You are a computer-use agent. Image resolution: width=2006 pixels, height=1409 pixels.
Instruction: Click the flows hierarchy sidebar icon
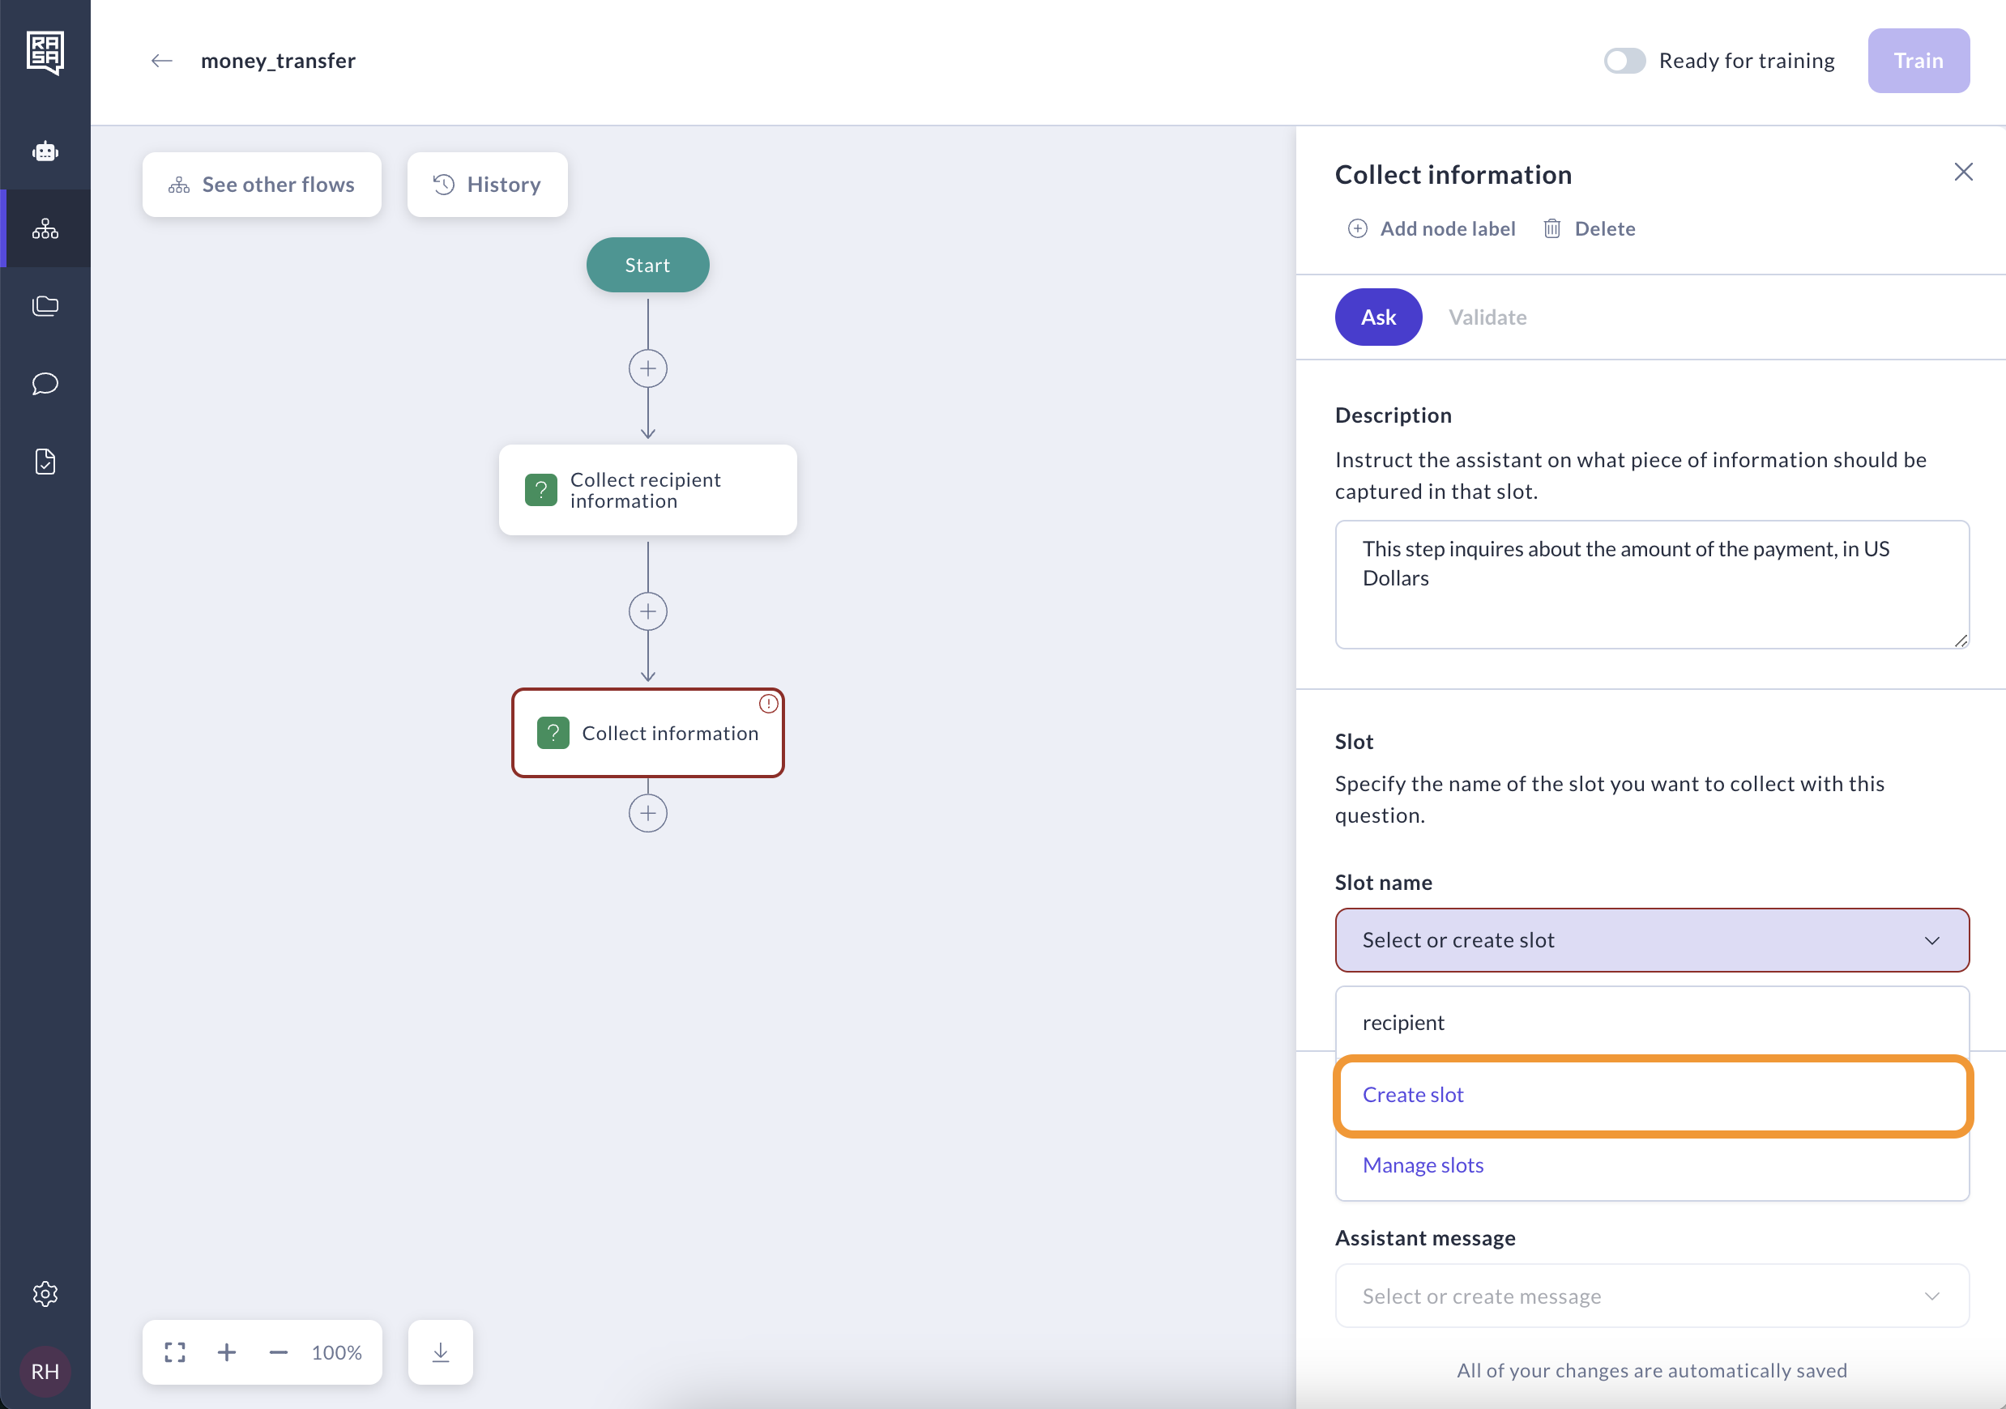coord(45,230)
